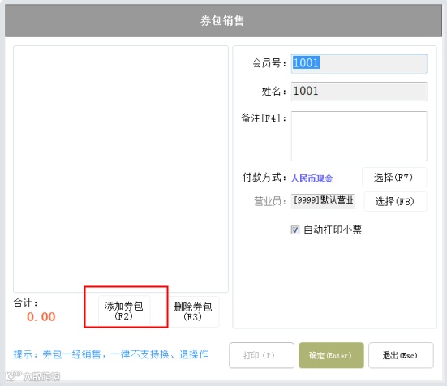Confirm with the 确定(Enter) button

coord(331,355)
